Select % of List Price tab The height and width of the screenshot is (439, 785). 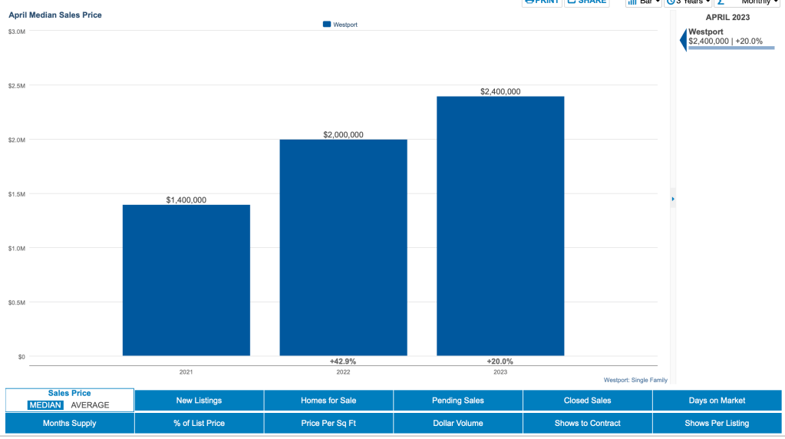point(199,423)
